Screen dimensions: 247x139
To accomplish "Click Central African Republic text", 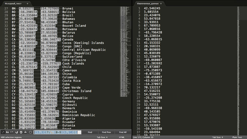I will point(84,50).
